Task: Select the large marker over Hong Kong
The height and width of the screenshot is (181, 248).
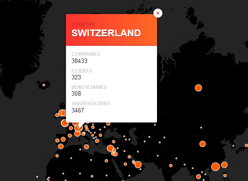Action: pos(215,166)
